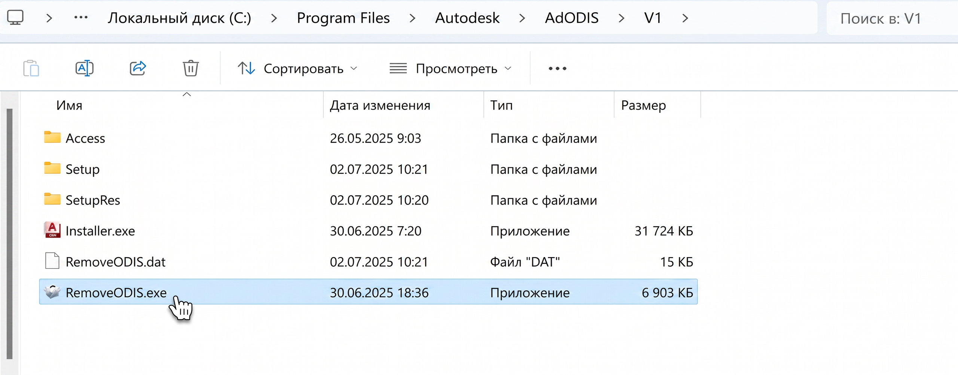Image resolution: width=958 pixels, height=375 pixels.
Task: Click date 30.06.2025 7:20 for Installer.exe
Action: [375, 231]
